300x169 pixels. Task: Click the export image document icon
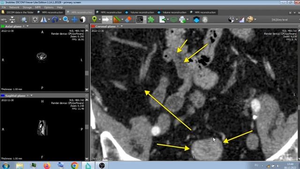(x=163, y=20)
